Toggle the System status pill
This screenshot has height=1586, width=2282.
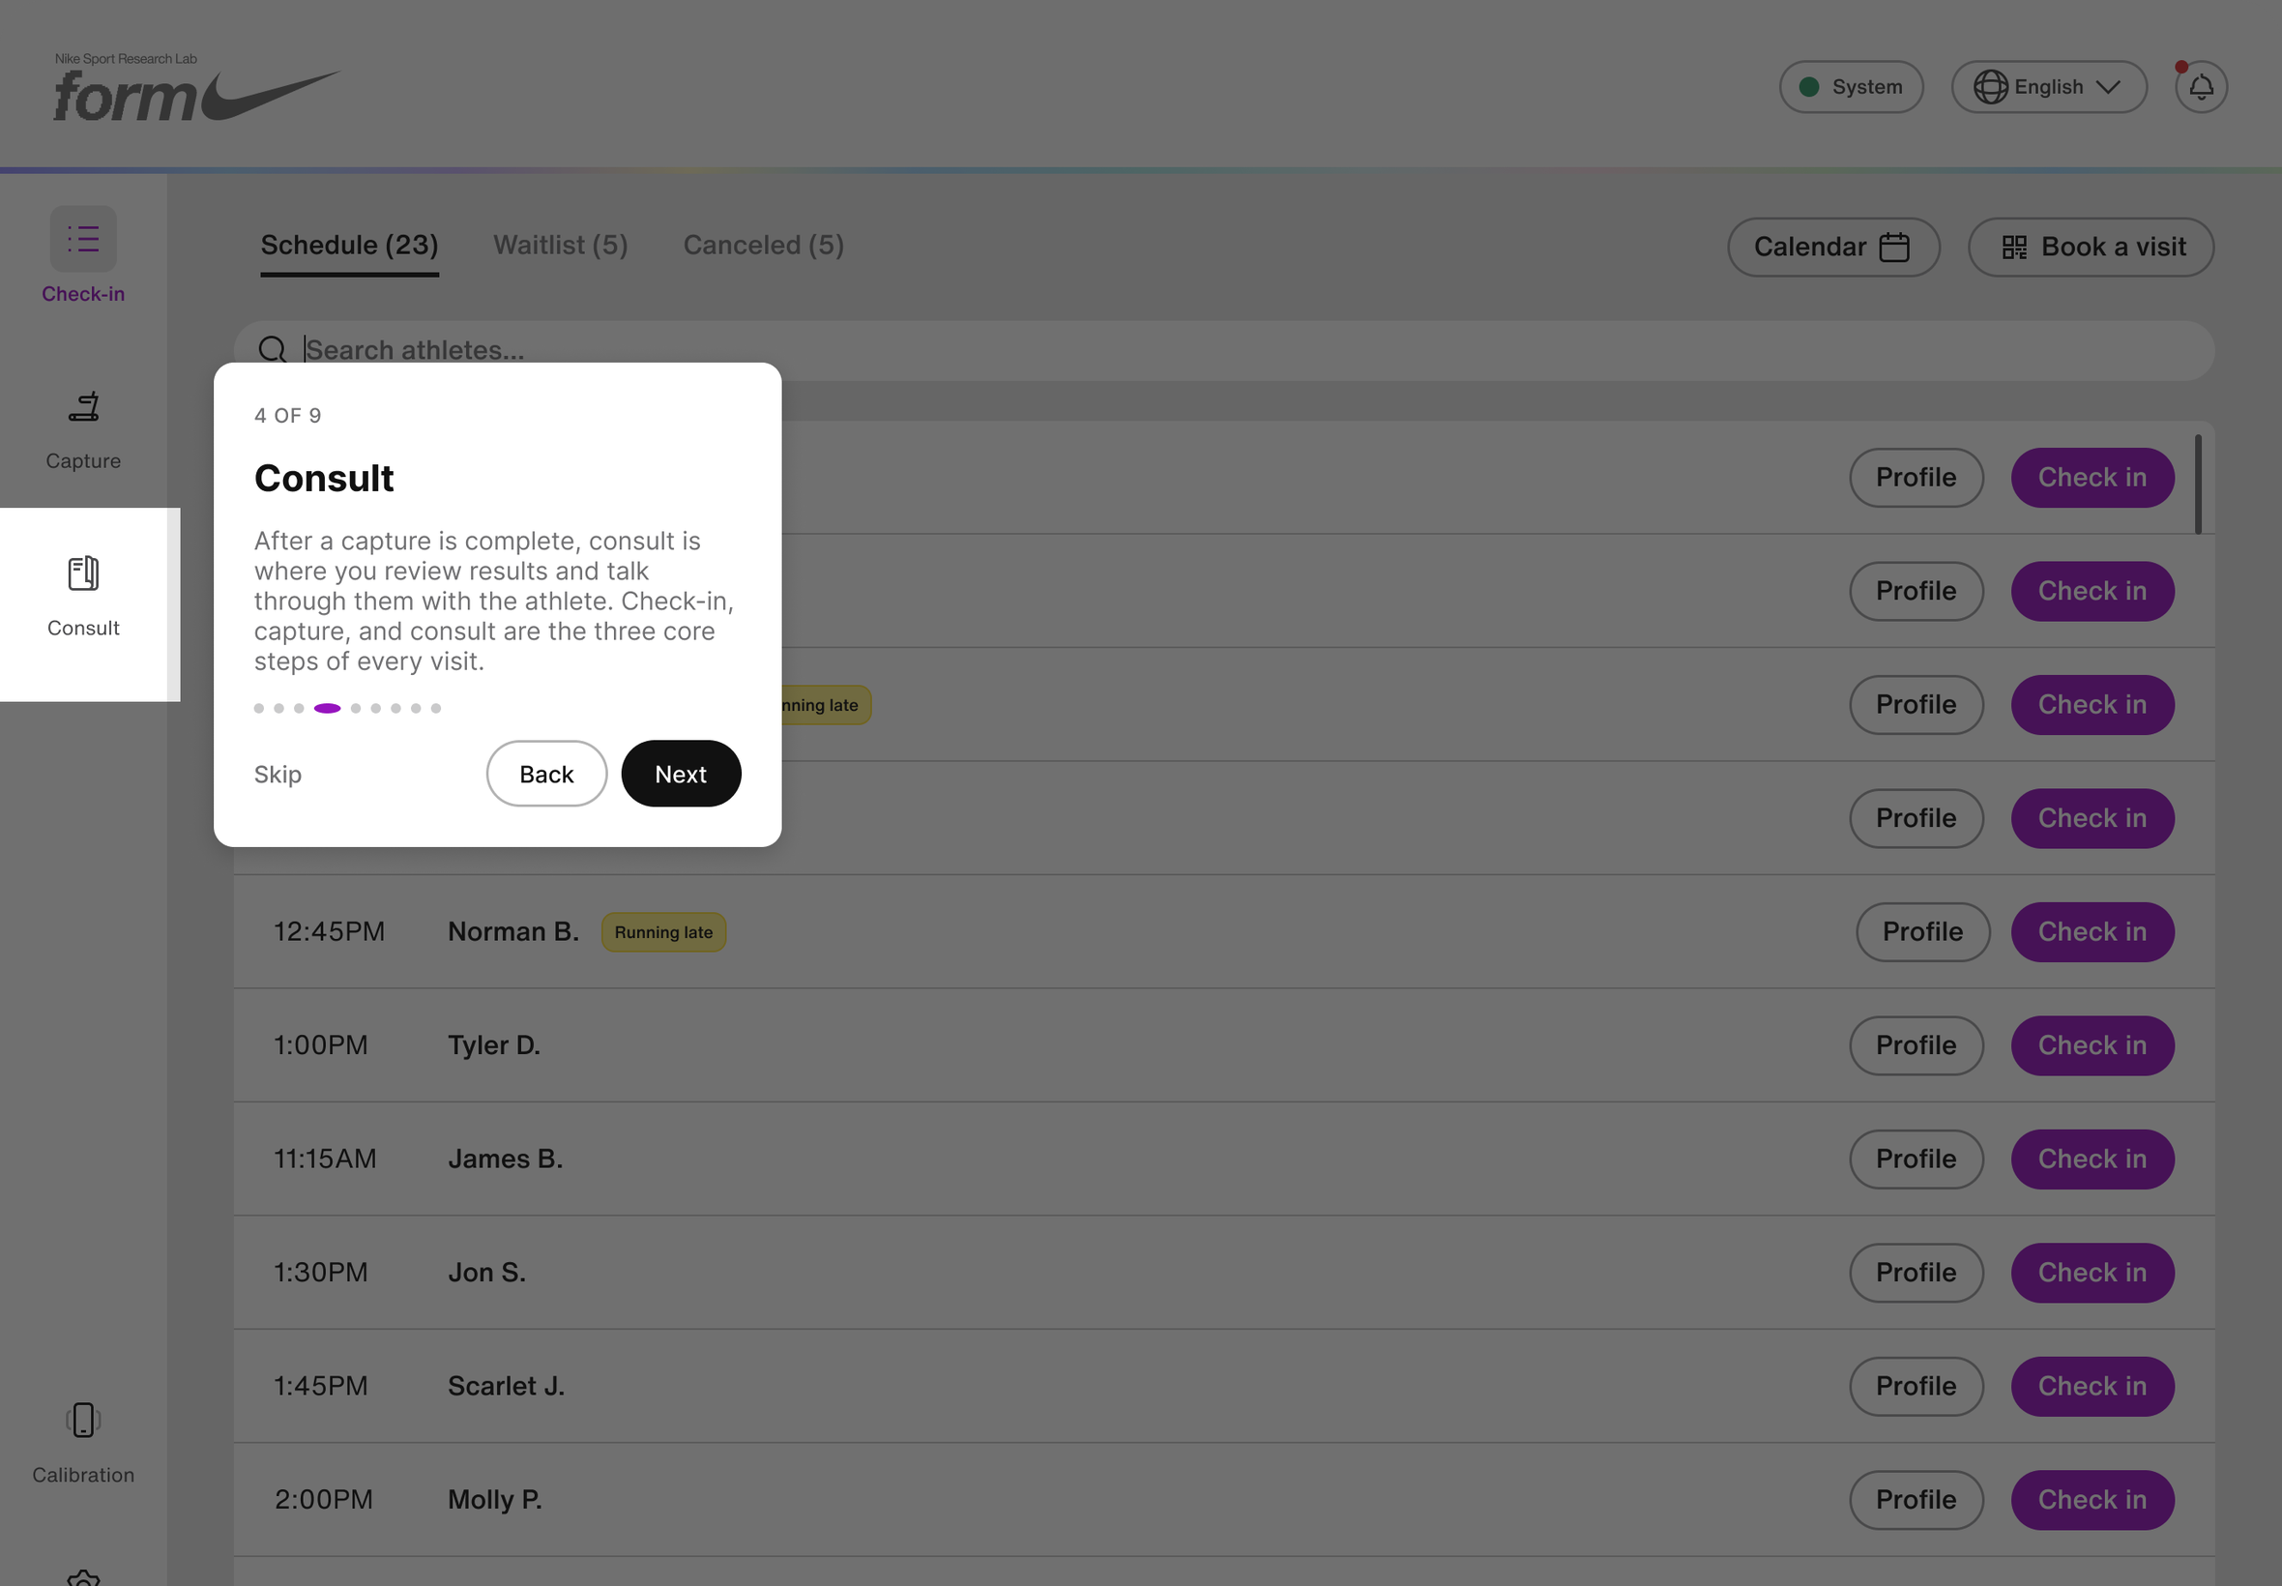(1851, 87)
